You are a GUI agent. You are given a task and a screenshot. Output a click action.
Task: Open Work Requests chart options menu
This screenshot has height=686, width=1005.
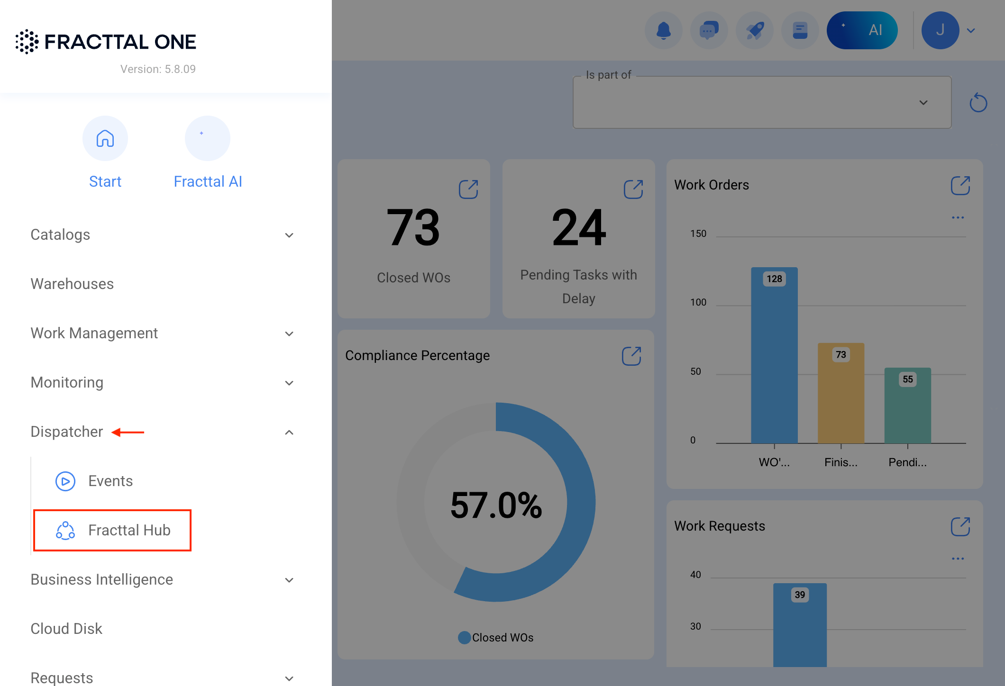[x=958, y=559]
